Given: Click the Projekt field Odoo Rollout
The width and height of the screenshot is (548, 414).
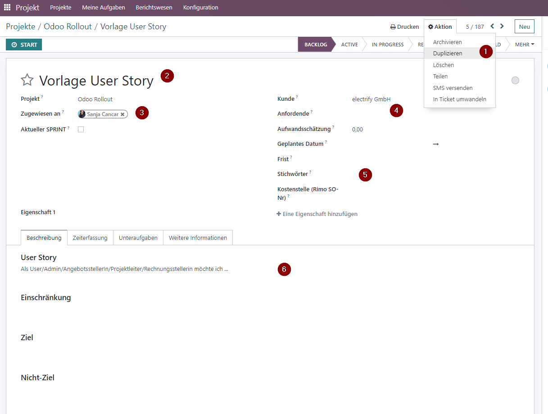Looking at the screenshot, I should pos(95,99).
